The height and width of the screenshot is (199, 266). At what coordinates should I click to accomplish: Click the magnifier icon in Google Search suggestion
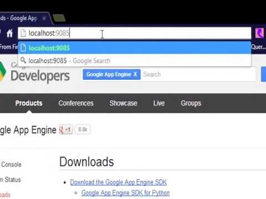pyautogui.click(x=23, y=60)
